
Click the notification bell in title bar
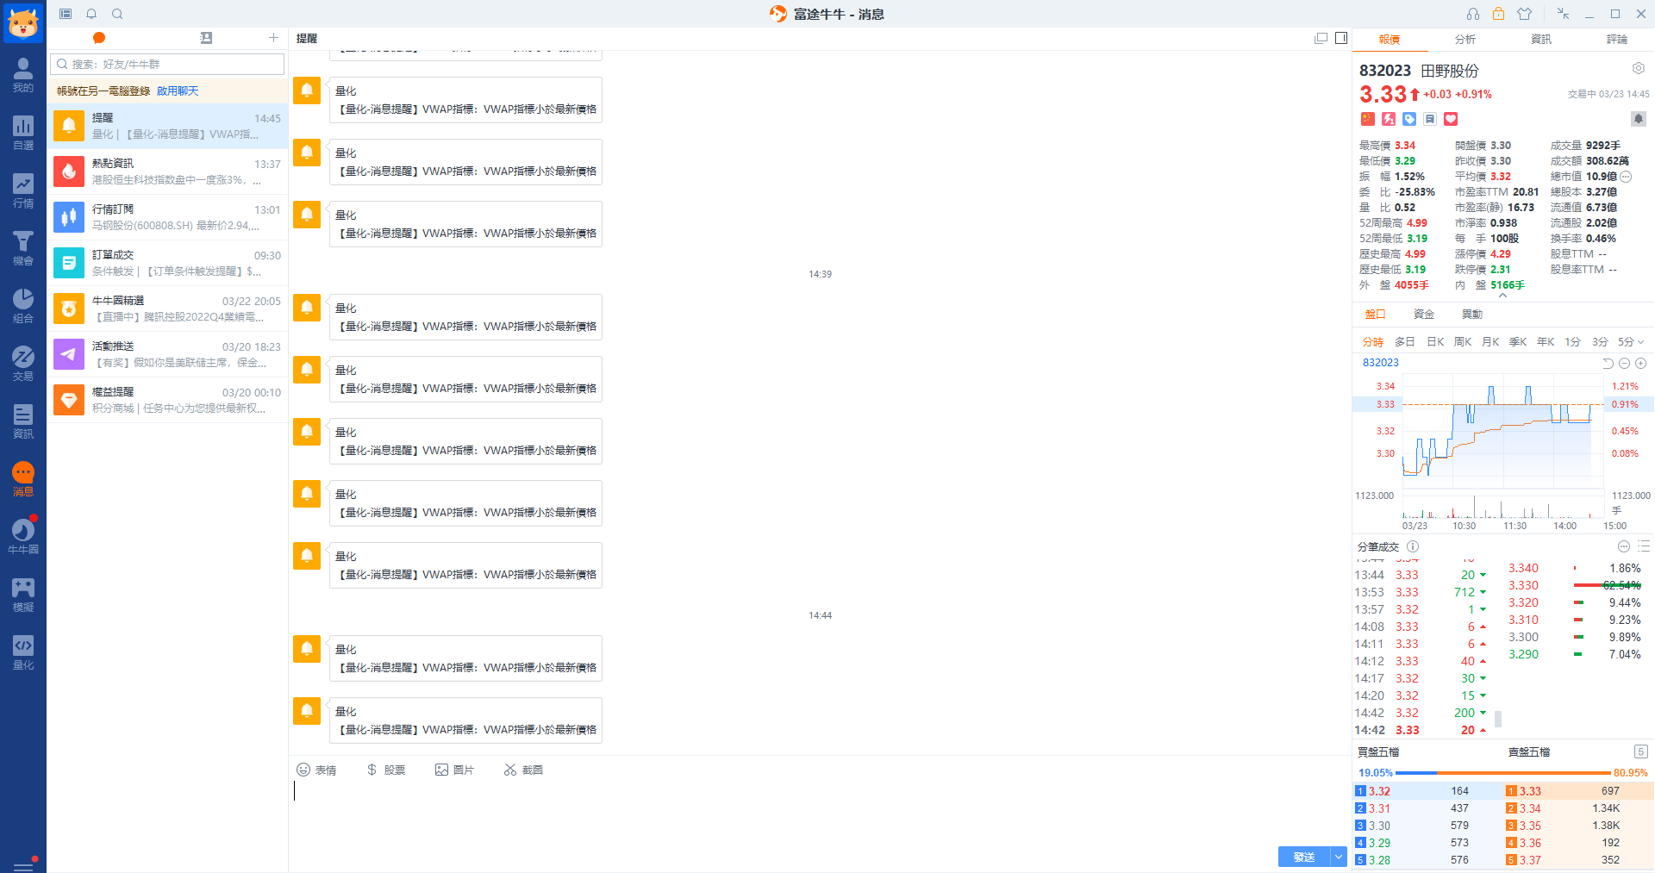[x=91, y=14]
